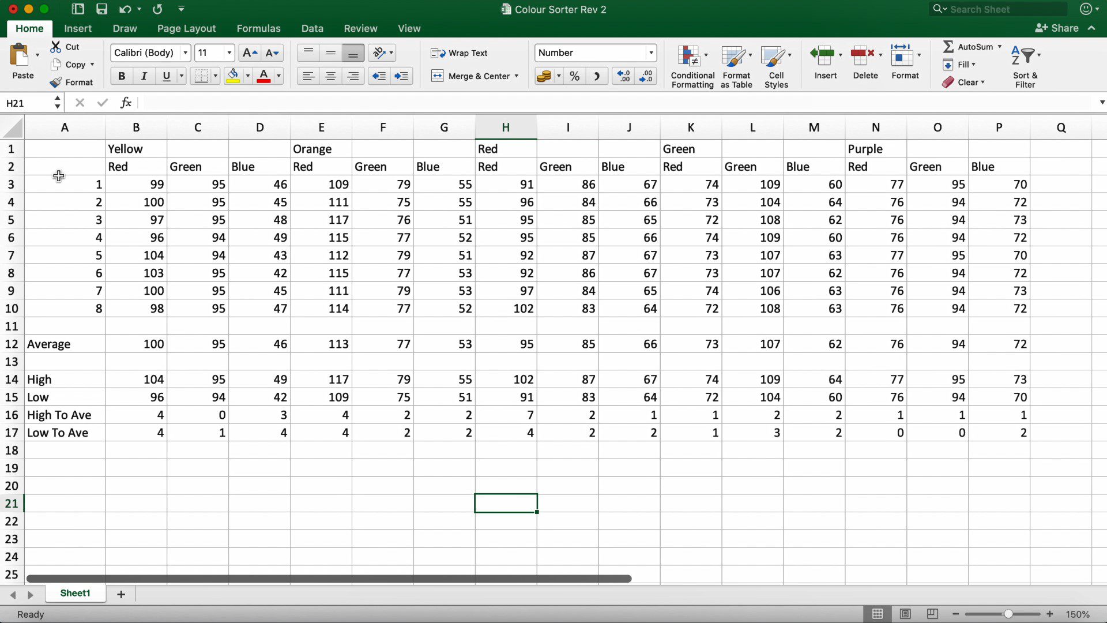Screen dimensions: 1107x623
Task: Click the Wrap Text button
Action: (460, 53)
